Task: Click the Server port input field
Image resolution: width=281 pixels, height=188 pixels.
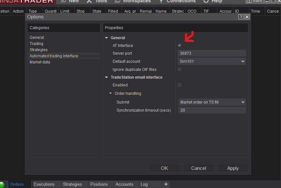Action: pos(212,53)
